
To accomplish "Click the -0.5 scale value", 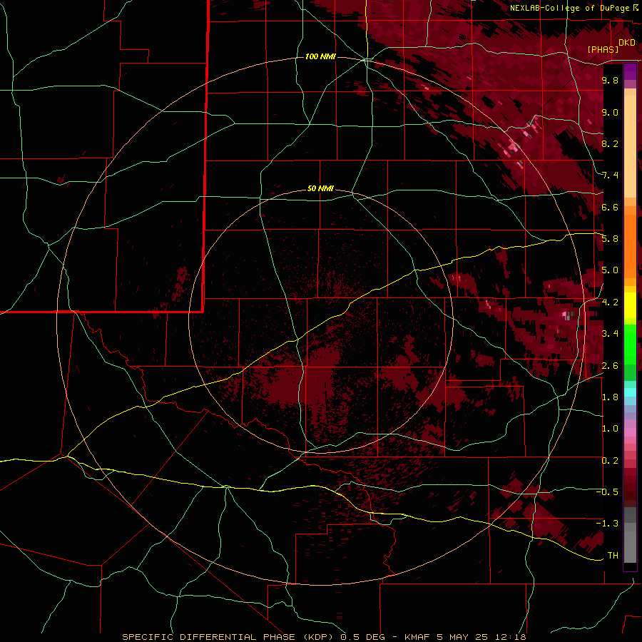I will pyautogui.click(x=607, y=492).
